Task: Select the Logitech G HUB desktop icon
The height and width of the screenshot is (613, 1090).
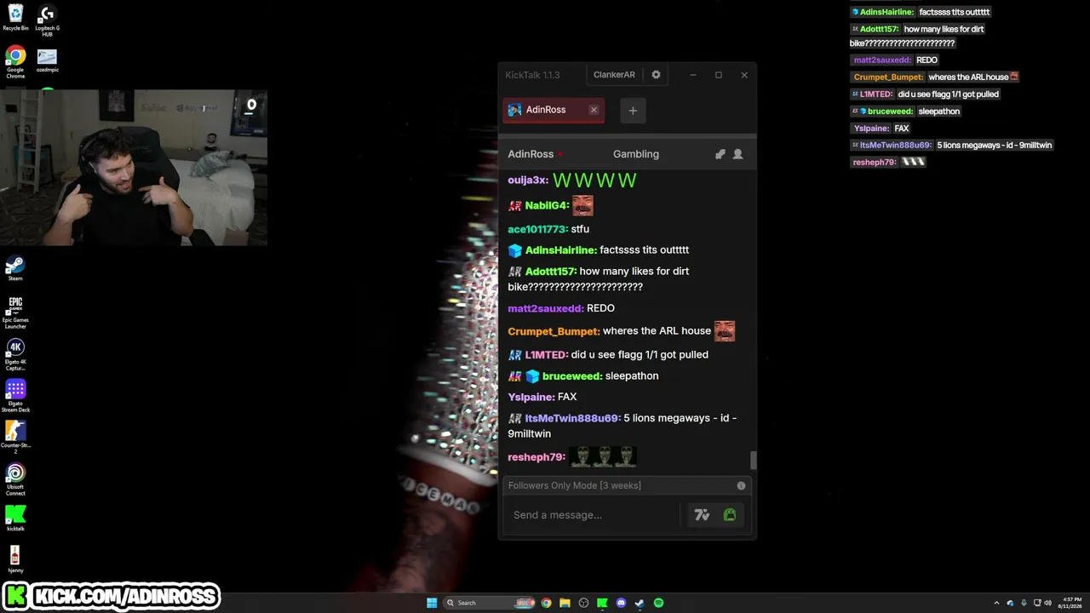Action: (x=48, y=20)
